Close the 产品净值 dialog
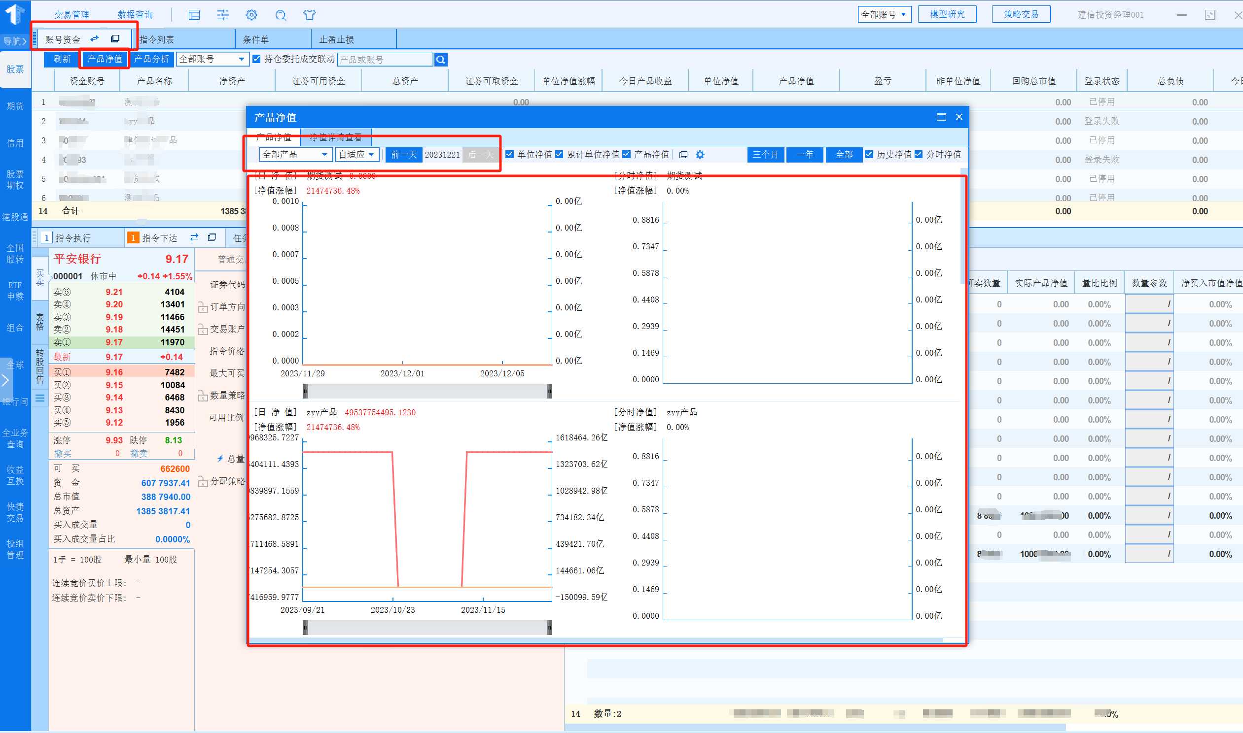 959,117
